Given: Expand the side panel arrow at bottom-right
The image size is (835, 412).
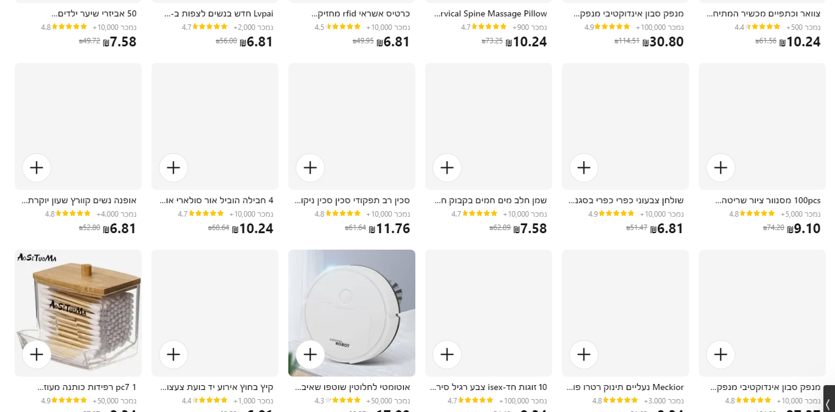Looking at the screenshot, I should tap(828, 404).
